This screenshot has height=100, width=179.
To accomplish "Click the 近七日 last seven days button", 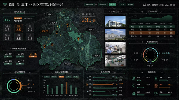I will (130, 5).
